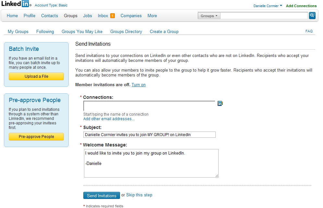
Task: Click the top search text field
Action: coord(264,16)
